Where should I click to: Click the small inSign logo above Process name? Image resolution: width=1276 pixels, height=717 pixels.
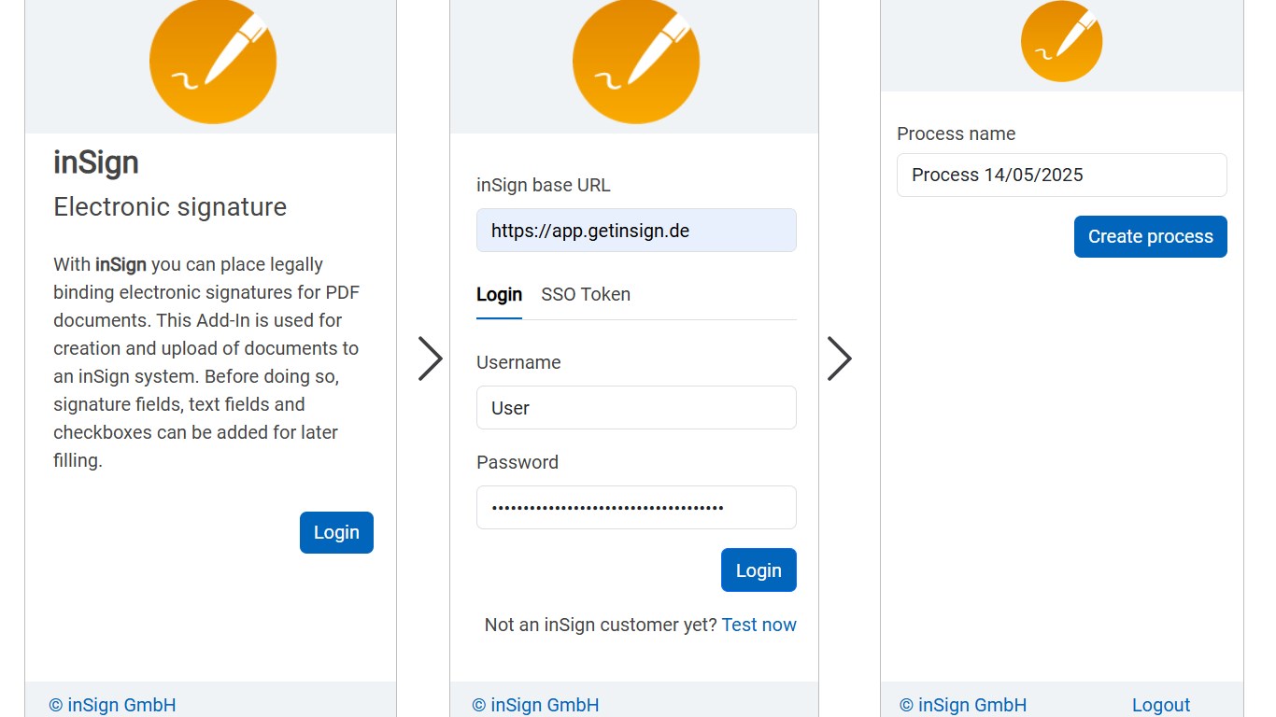(1061, 42)
